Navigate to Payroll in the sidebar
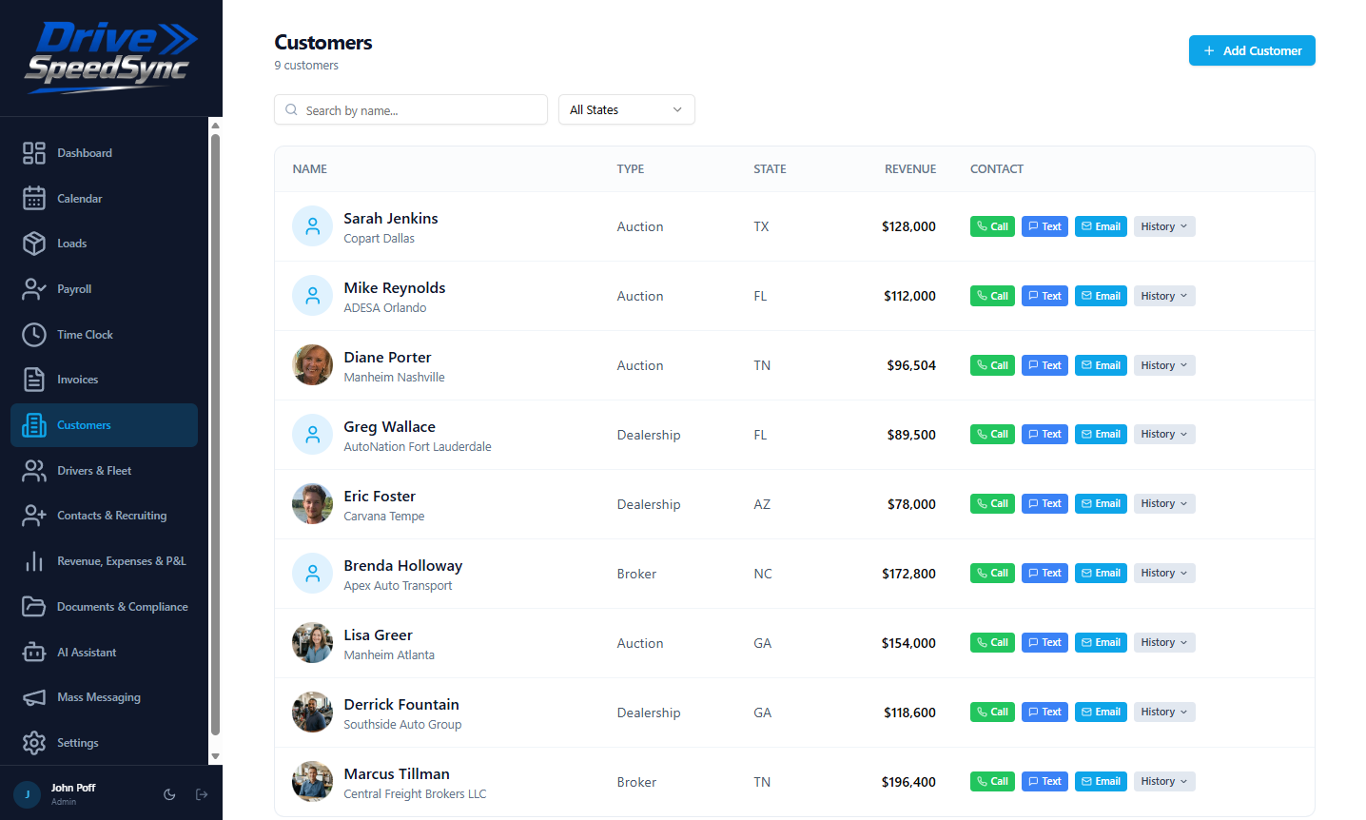The image size is (1366, 820). [x=105, y=289]
